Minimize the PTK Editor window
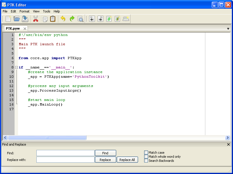The width and height of the screenshot is (233, 174). (215, 5)
